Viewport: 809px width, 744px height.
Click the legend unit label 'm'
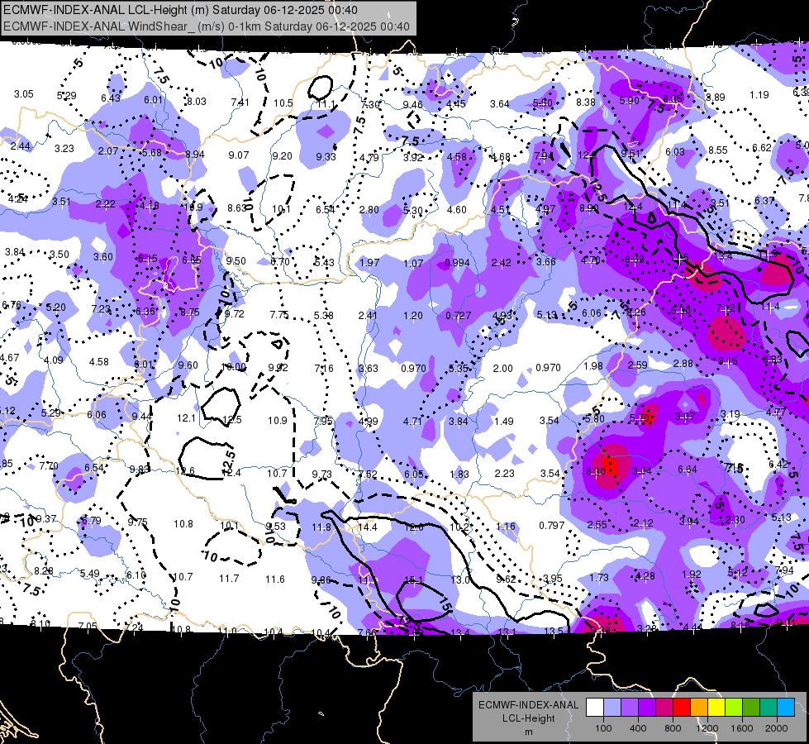(x=528, y=732)
